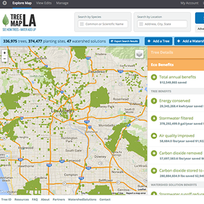The image size is (204, 204).
Task: Open the Explore Map tab
Action: click(22, 3)
